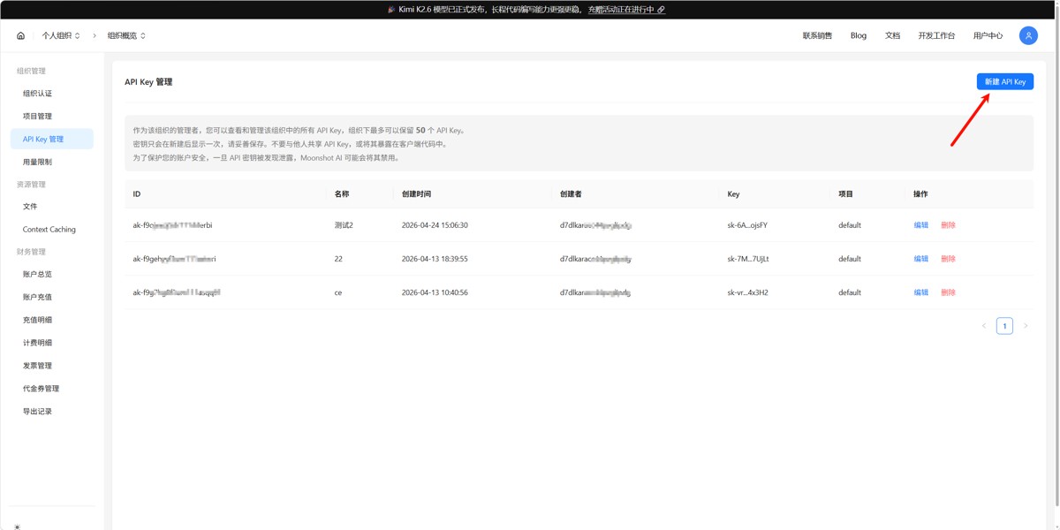Click creation time 2026-04-24 15:06:30

pos(435,225)
